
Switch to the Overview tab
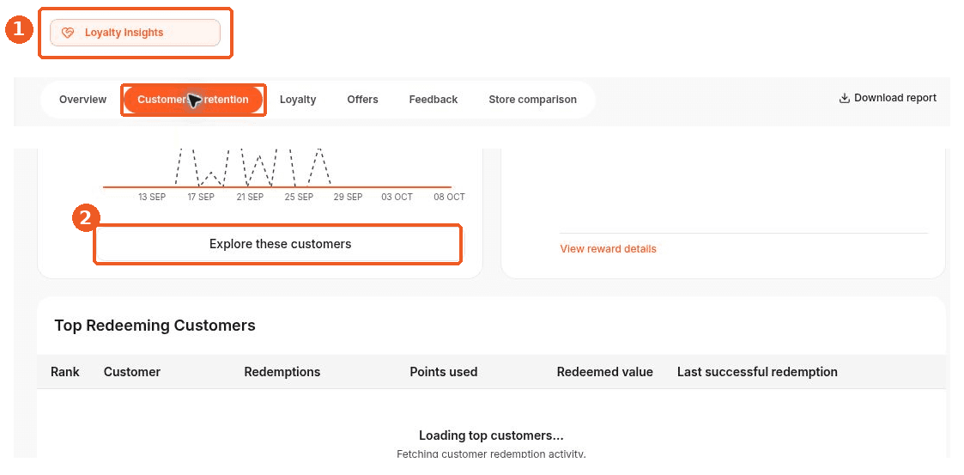click(x=83, y=100)
